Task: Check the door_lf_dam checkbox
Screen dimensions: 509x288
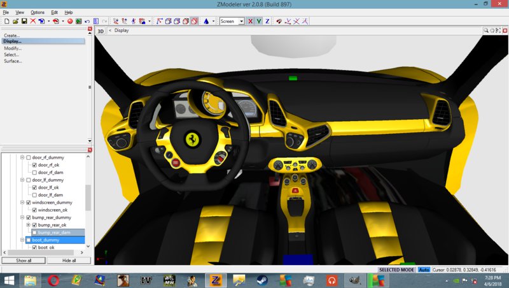Action: click(x=34, y=195)
